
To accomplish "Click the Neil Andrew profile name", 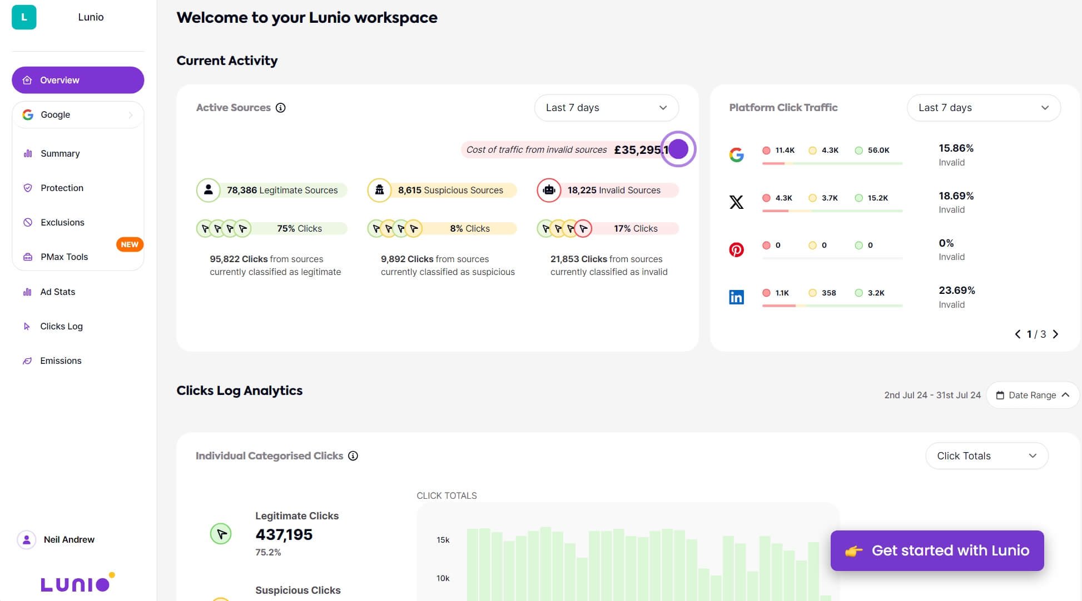I will coord(69,539).
